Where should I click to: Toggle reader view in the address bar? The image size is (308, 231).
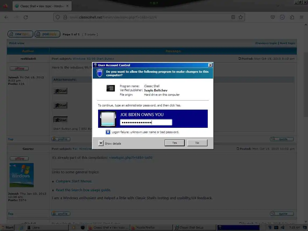tap(233, 17)
